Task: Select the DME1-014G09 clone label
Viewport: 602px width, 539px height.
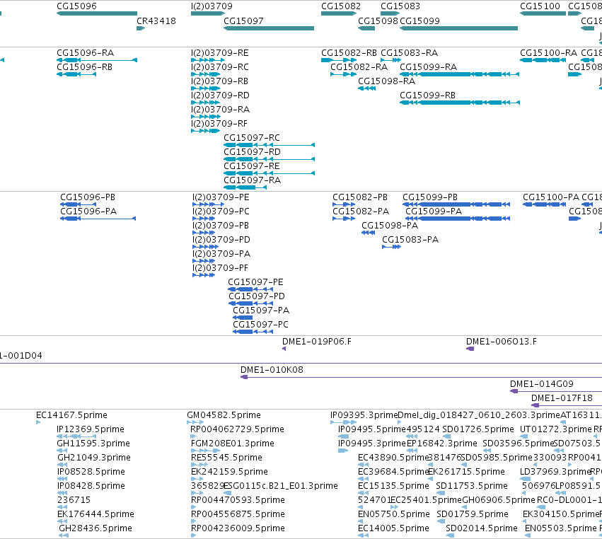Action: (x=542, y=384)
